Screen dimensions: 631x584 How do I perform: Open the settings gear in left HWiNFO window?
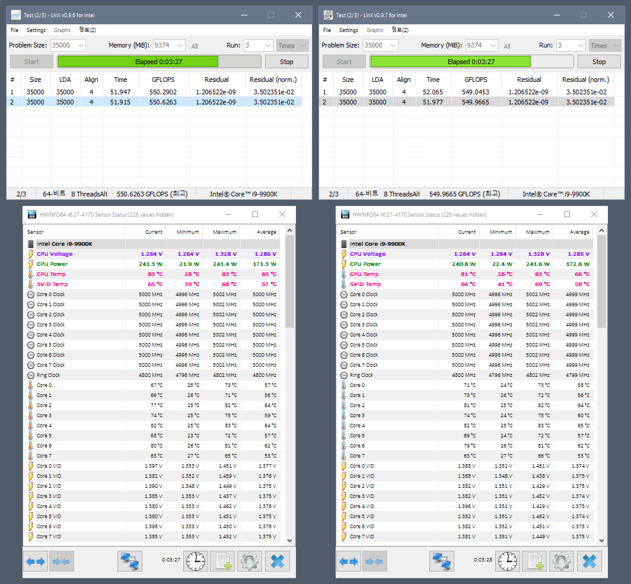[250, 561]
